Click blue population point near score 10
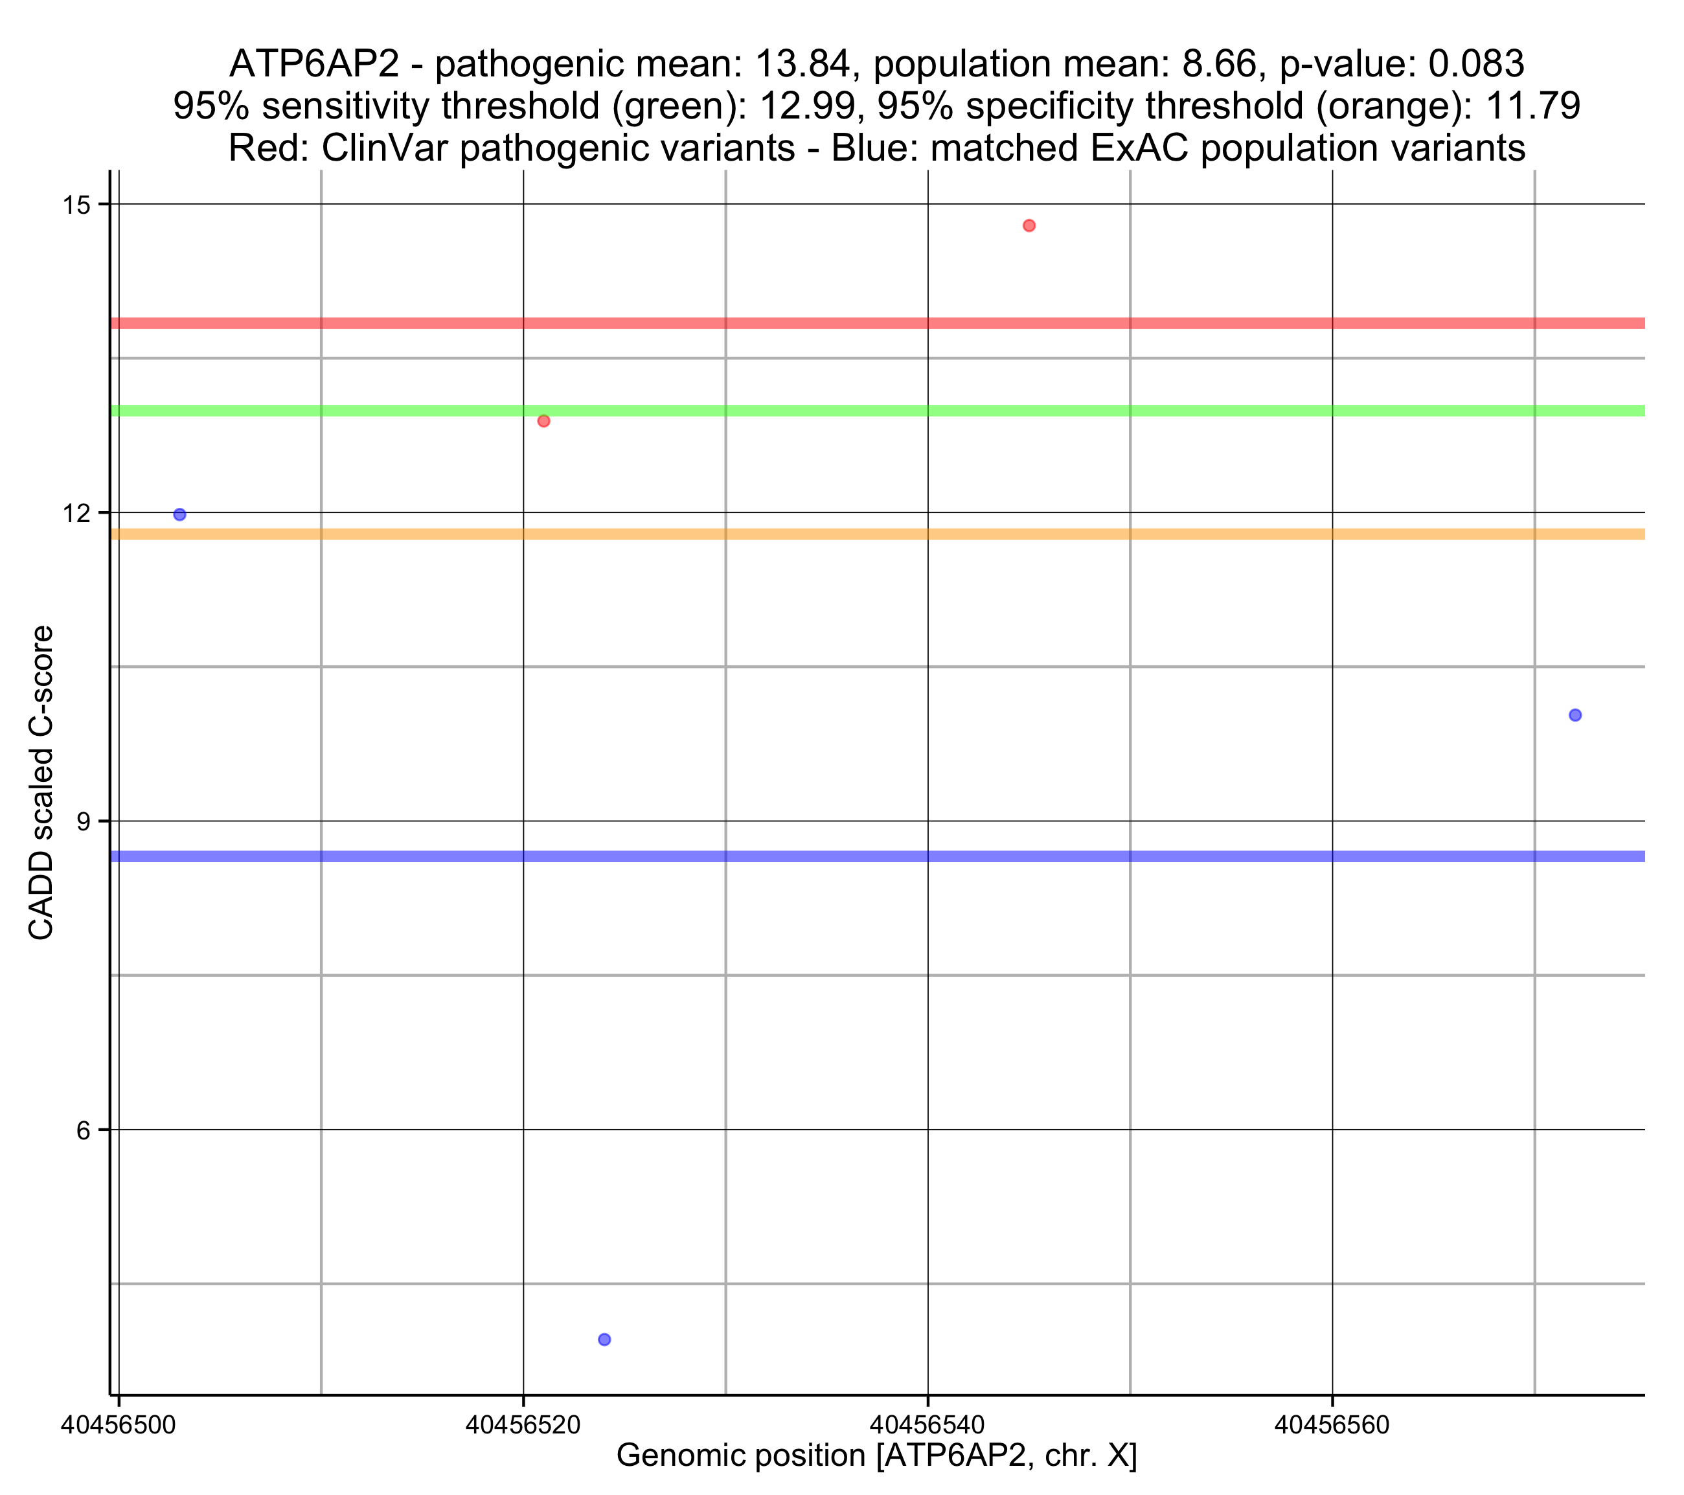Image resolution: width=1684 pixels, height=1495 pixels. (1575, 715)
